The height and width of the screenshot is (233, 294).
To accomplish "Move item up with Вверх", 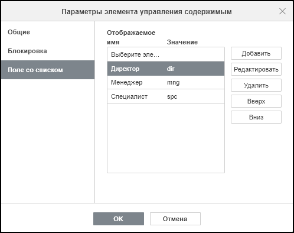I will point(256,101).
